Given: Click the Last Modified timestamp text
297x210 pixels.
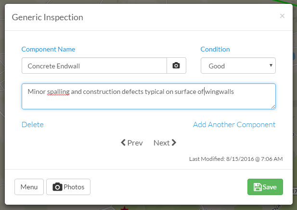Looking at the screenshot, I should point(236,159).
